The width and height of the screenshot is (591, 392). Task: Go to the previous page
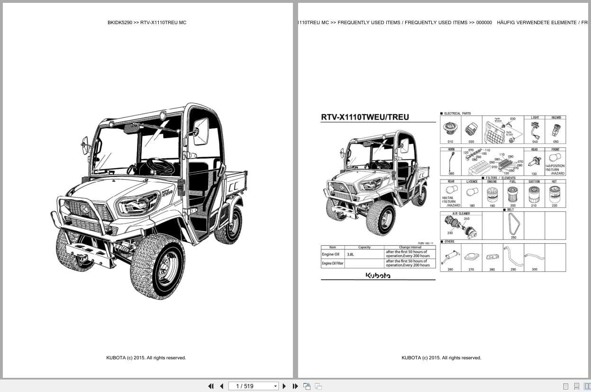click(x=221, y=386)
